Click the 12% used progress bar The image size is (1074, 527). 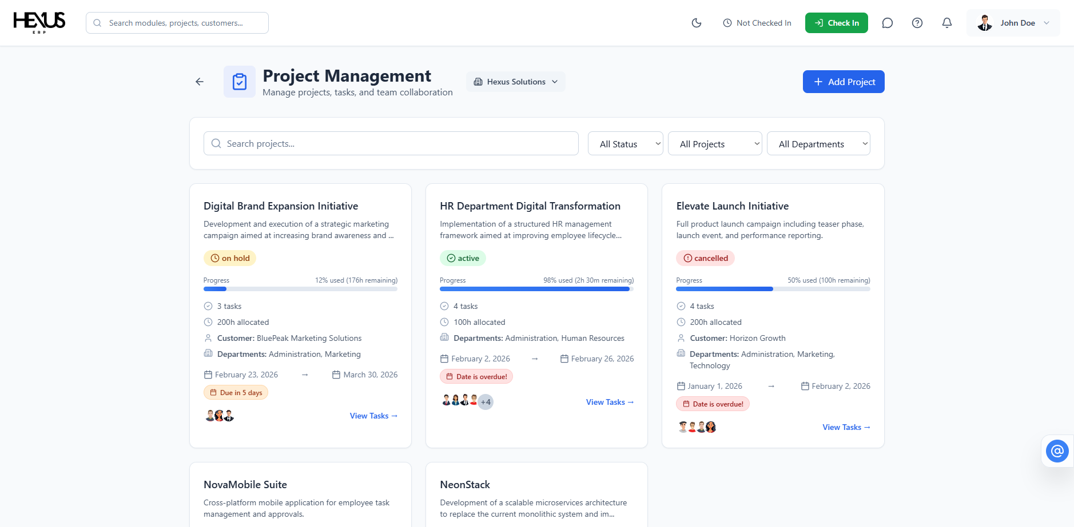(x=300, y=289)
